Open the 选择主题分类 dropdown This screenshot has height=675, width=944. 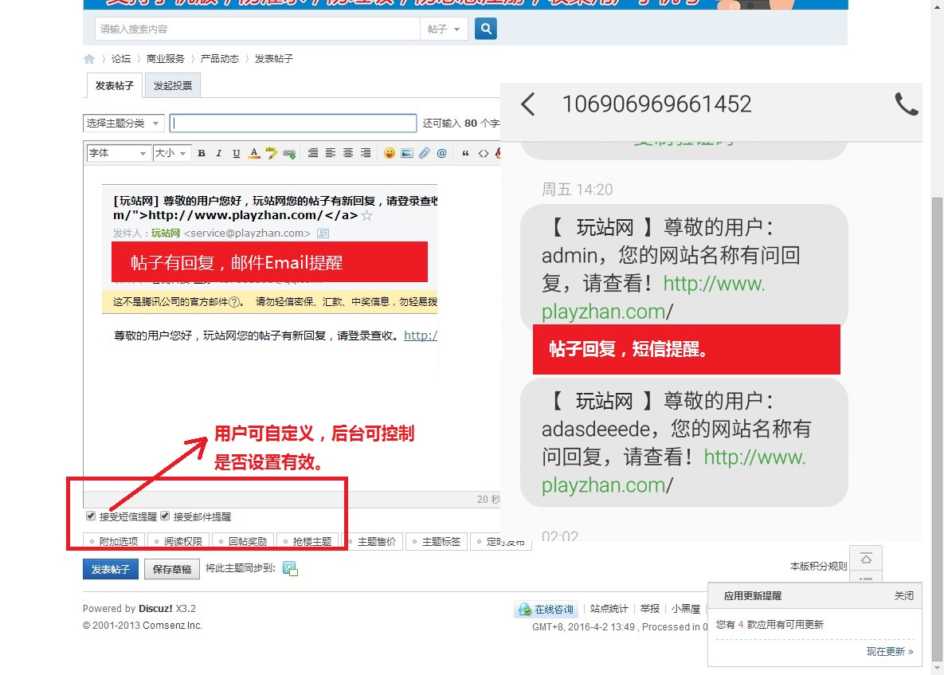click(x=123, y=124)
